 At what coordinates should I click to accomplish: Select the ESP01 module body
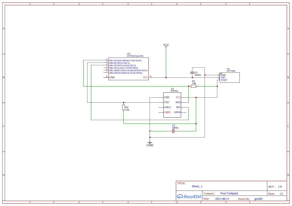coord(172,105)
